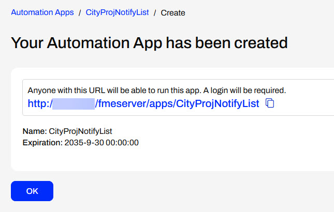Open the Automation Apps breadcrumb link
334x212 pixels.
42,12
